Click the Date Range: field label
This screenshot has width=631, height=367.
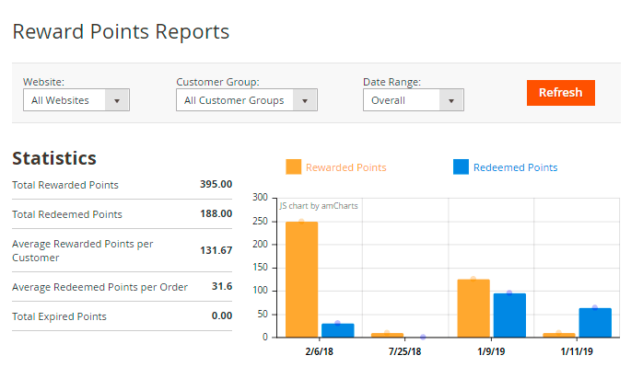tap(392, 82)
